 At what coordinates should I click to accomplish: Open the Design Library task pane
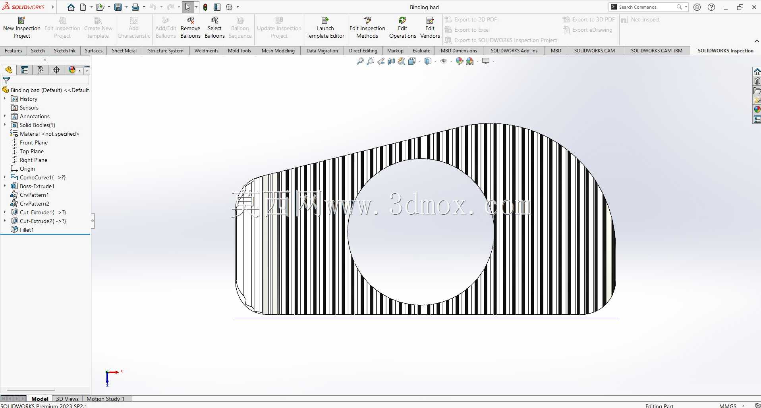point(757,81)
